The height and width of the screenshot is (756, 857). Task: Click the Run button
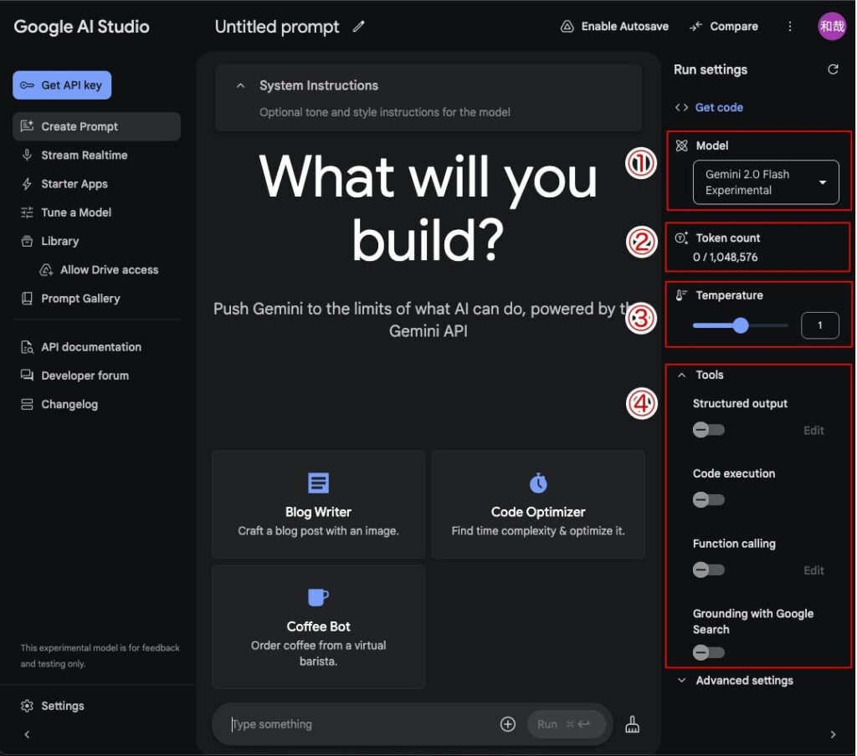pos(567,724)
